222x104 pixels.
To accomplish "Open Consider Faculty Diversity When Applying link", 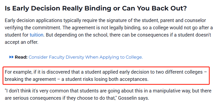I will click(86, 57).
